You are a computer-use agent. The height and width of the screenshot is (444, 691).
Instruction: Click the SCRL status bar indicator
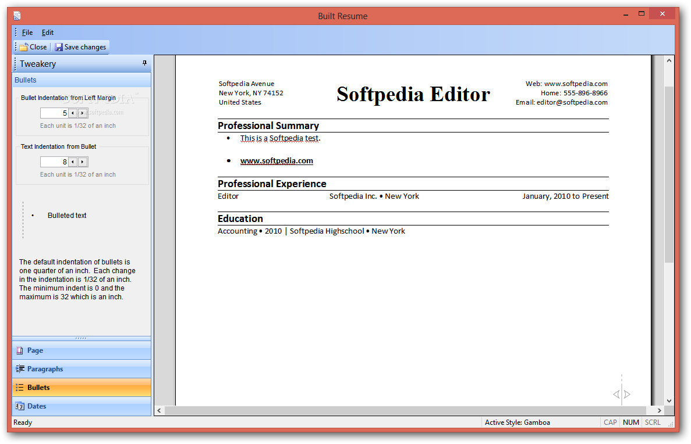653,422
